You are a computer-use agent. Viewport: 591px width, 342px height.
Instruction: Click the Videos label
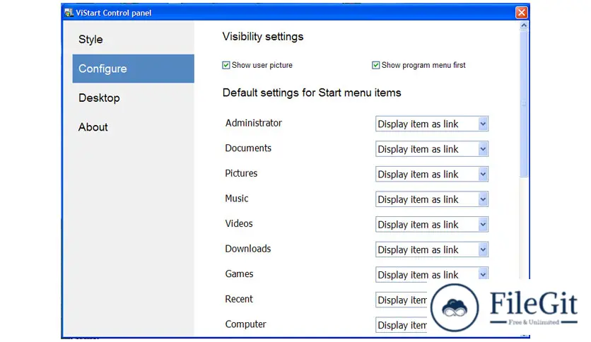[x=239, y=224]
